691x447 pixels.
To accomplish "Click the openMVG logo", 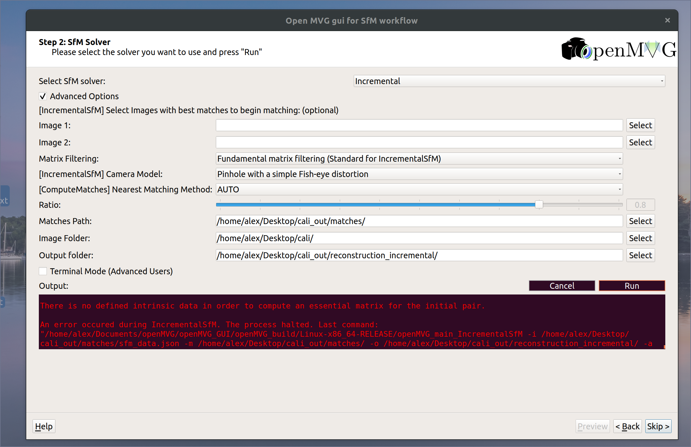I will pyautogui.click(x=618, y=49).
